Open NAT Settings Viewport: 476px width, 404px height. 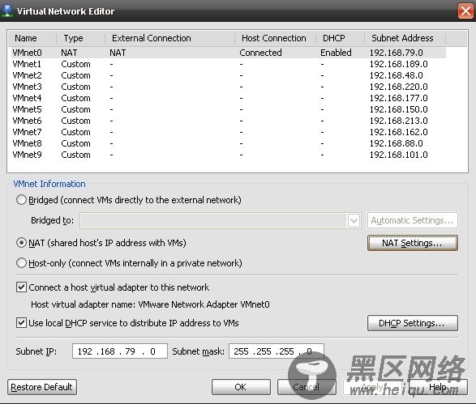click(412, 243)
